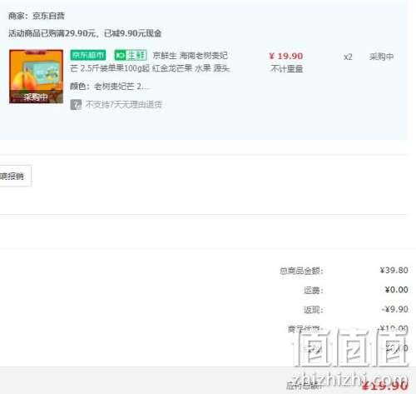416x394 pixels.
Task: Click the 返现 -¥9.90 cashback value
Action: tap(394, 309)
